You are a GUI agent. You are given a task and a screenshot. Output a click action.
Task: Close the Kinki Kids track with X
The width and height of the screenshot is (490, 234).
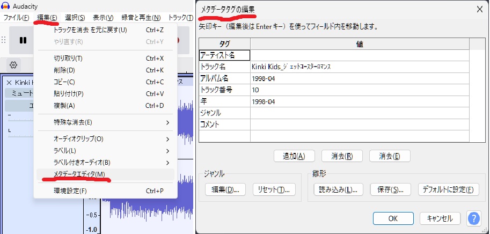tap(9, 83)
